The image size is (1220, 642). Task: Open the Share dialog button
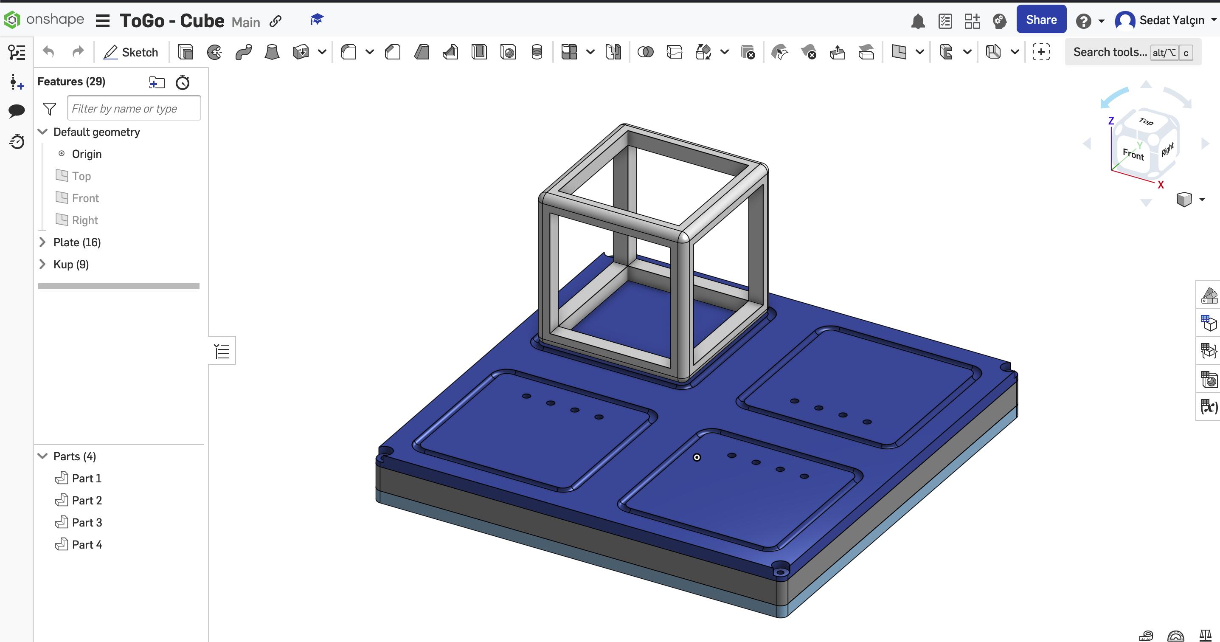[x=1041, y=20]
